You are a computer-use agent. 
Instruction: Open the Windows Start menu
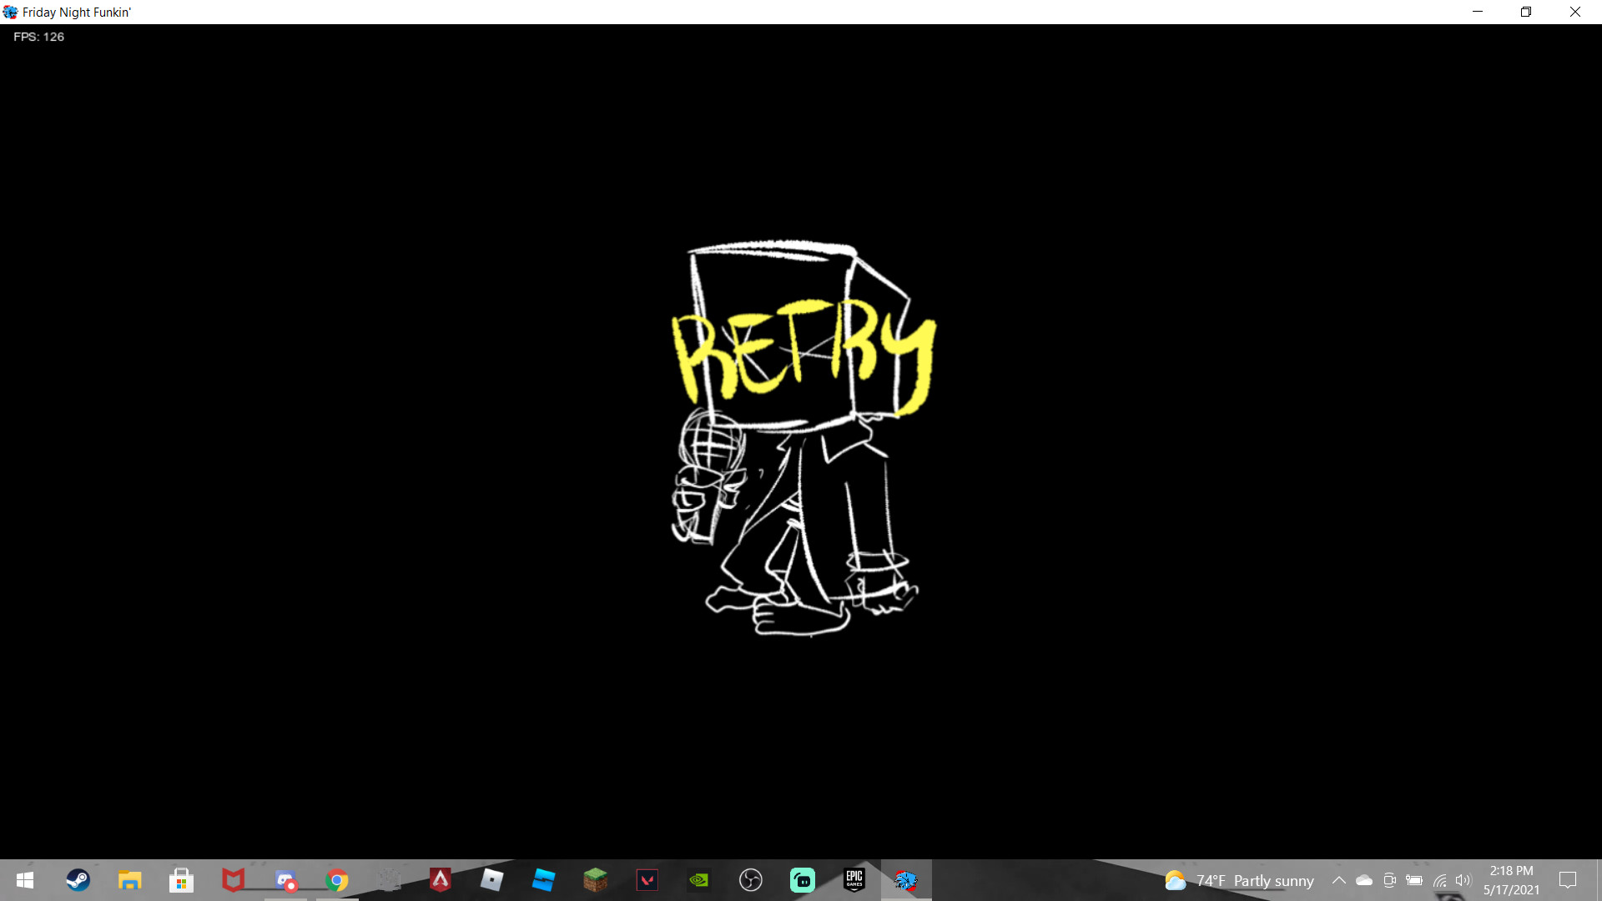pyautogui.click(x=23, y=880)
